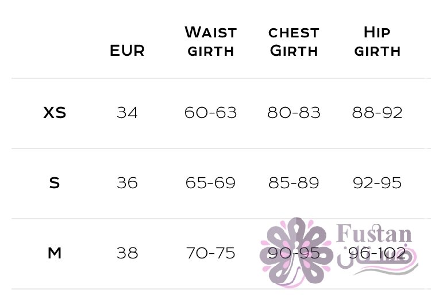Click the 85-89 chest girth value
Viewport: 431px width, 297px height.
pos(294,183)
